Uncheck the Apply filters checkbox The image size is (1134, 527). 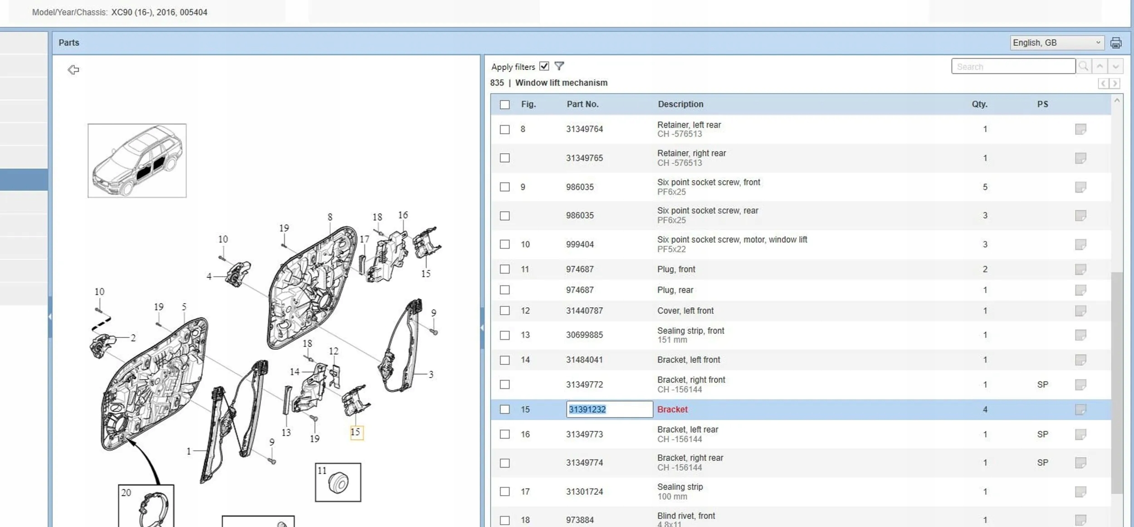coord(544,66)
